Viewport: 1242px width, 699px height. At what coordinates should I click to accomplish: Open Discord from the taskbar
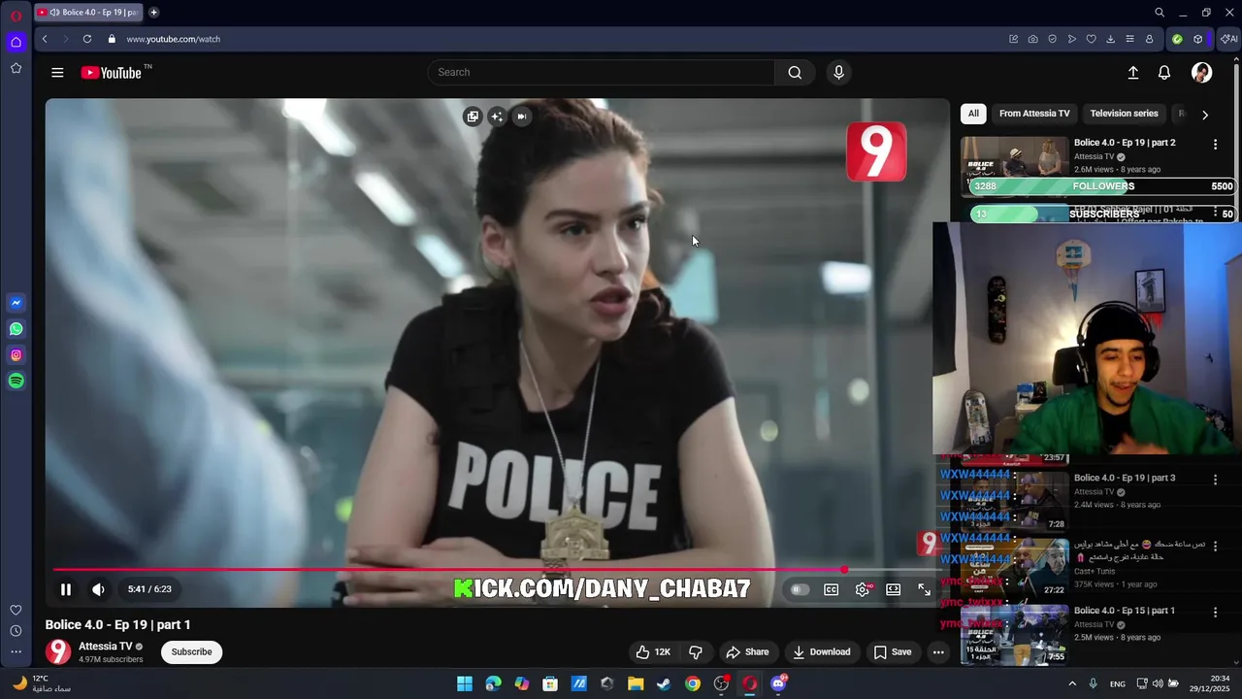778,683
